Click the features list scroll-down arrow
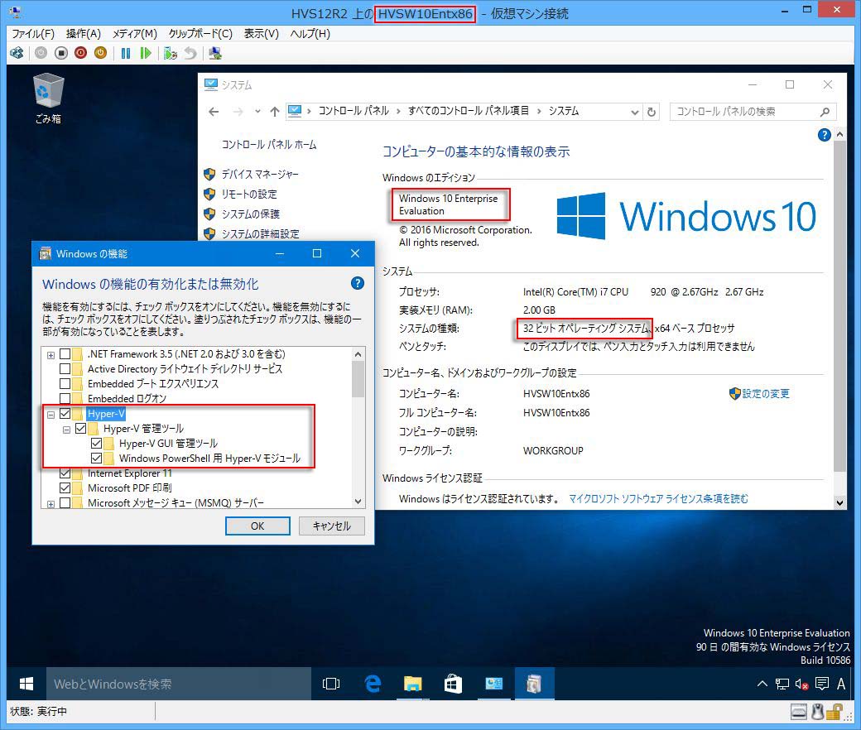Image resolution: width=861 pixels, height=730 pixels. [x=358, y=501]
